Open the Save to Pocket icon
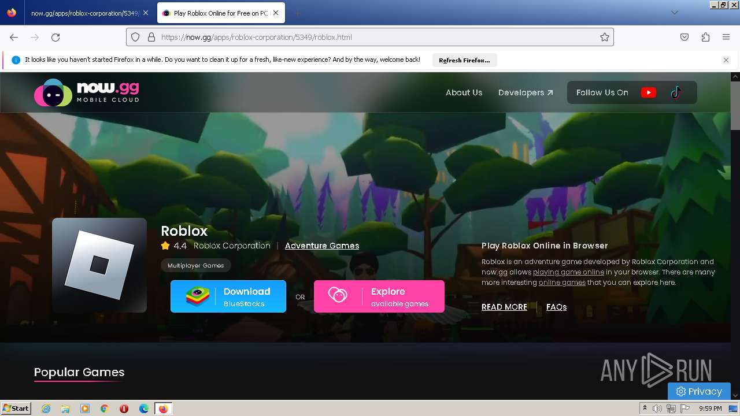The image size is (740, 416). (x=684, y=37)
